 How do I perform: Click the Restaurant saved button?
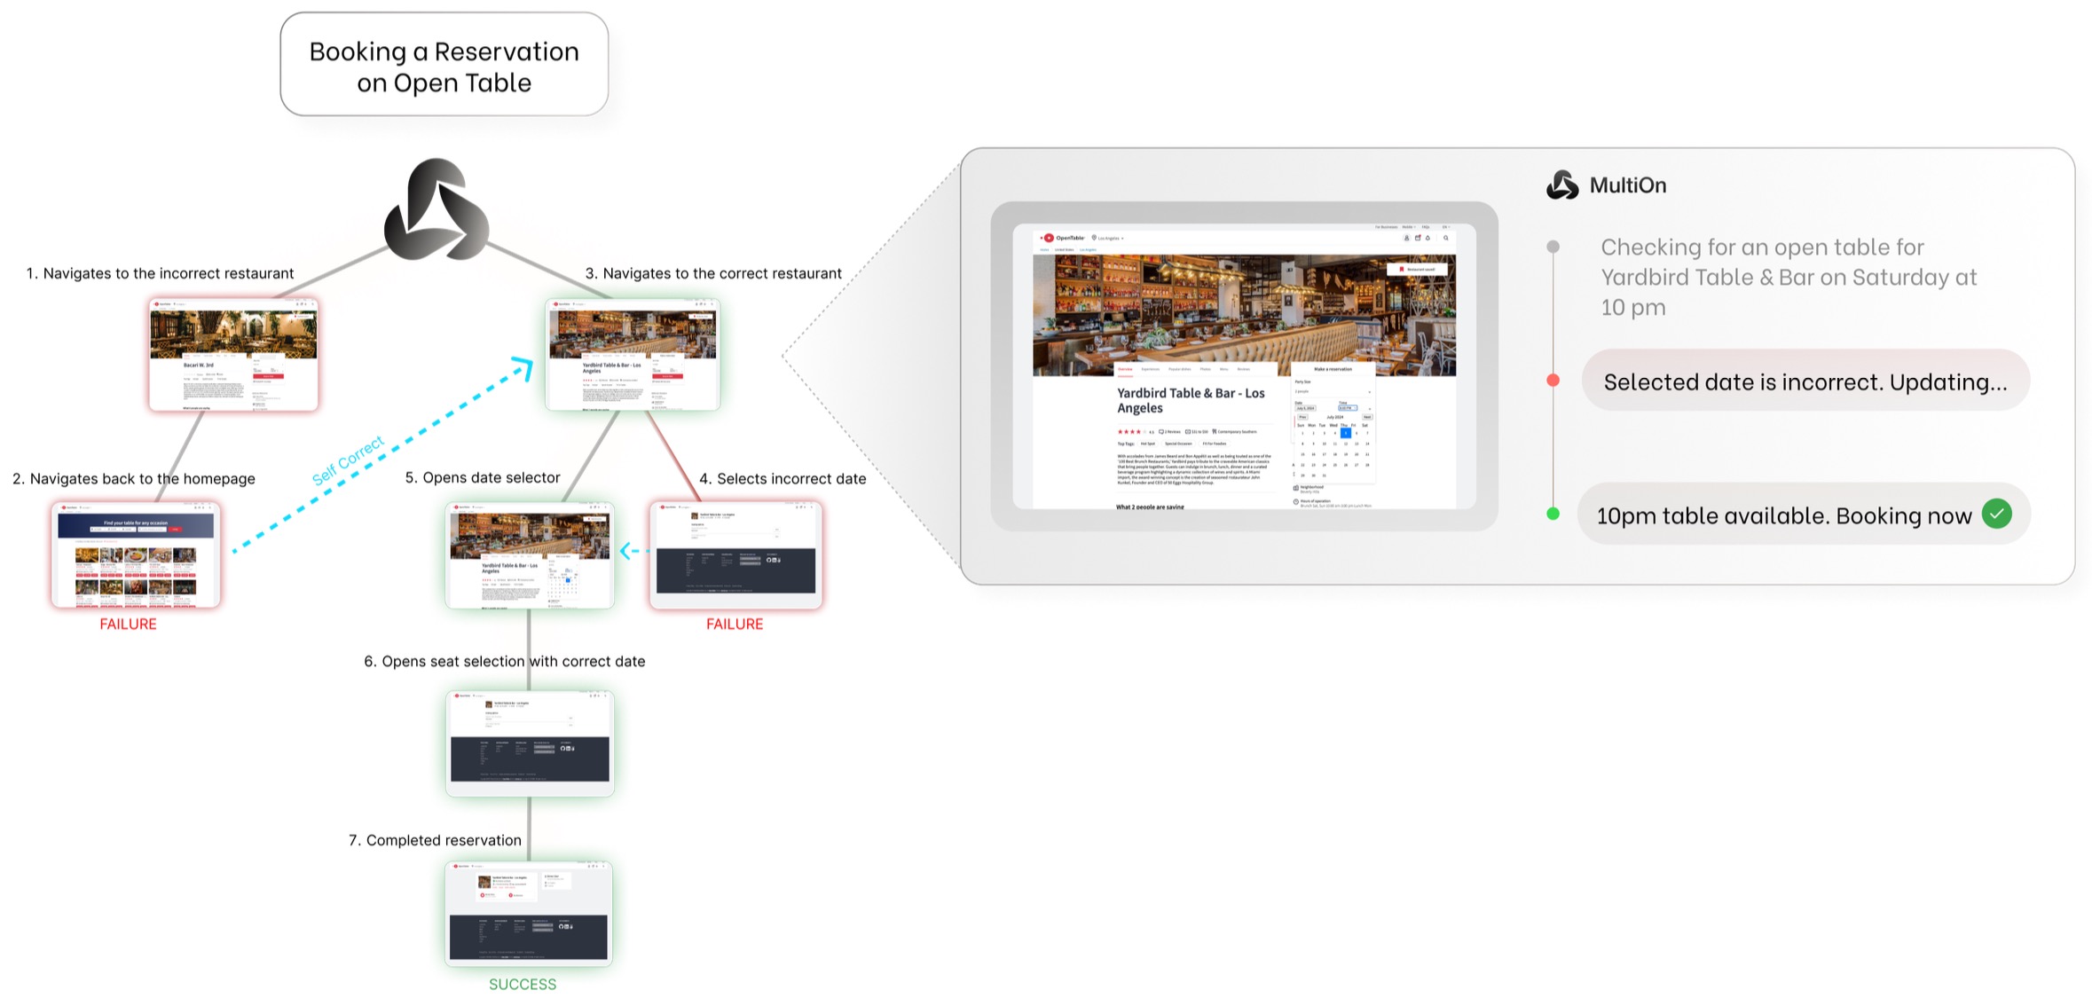[x=1417, y=269]
